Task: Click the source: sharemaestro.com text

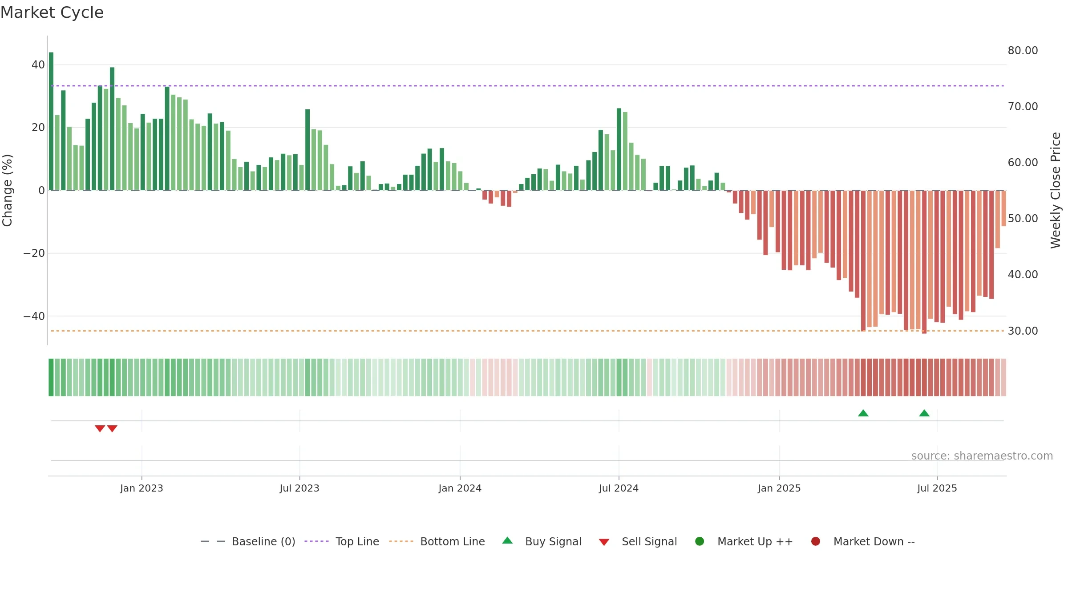Action: [982, 456]
